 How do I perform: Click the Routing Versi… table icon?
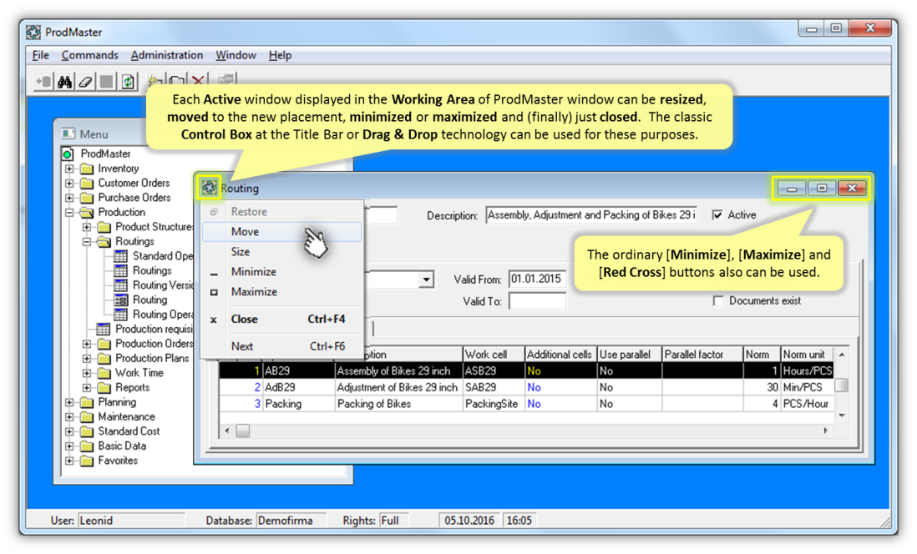coord(120,285)
